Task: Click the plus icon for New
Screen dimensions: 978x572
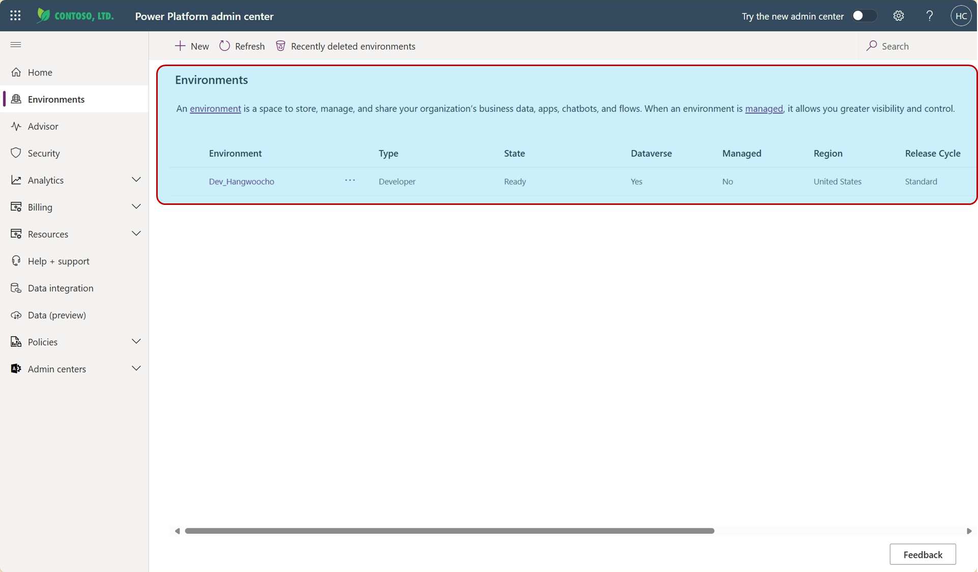Action: [x=180, y=46]
